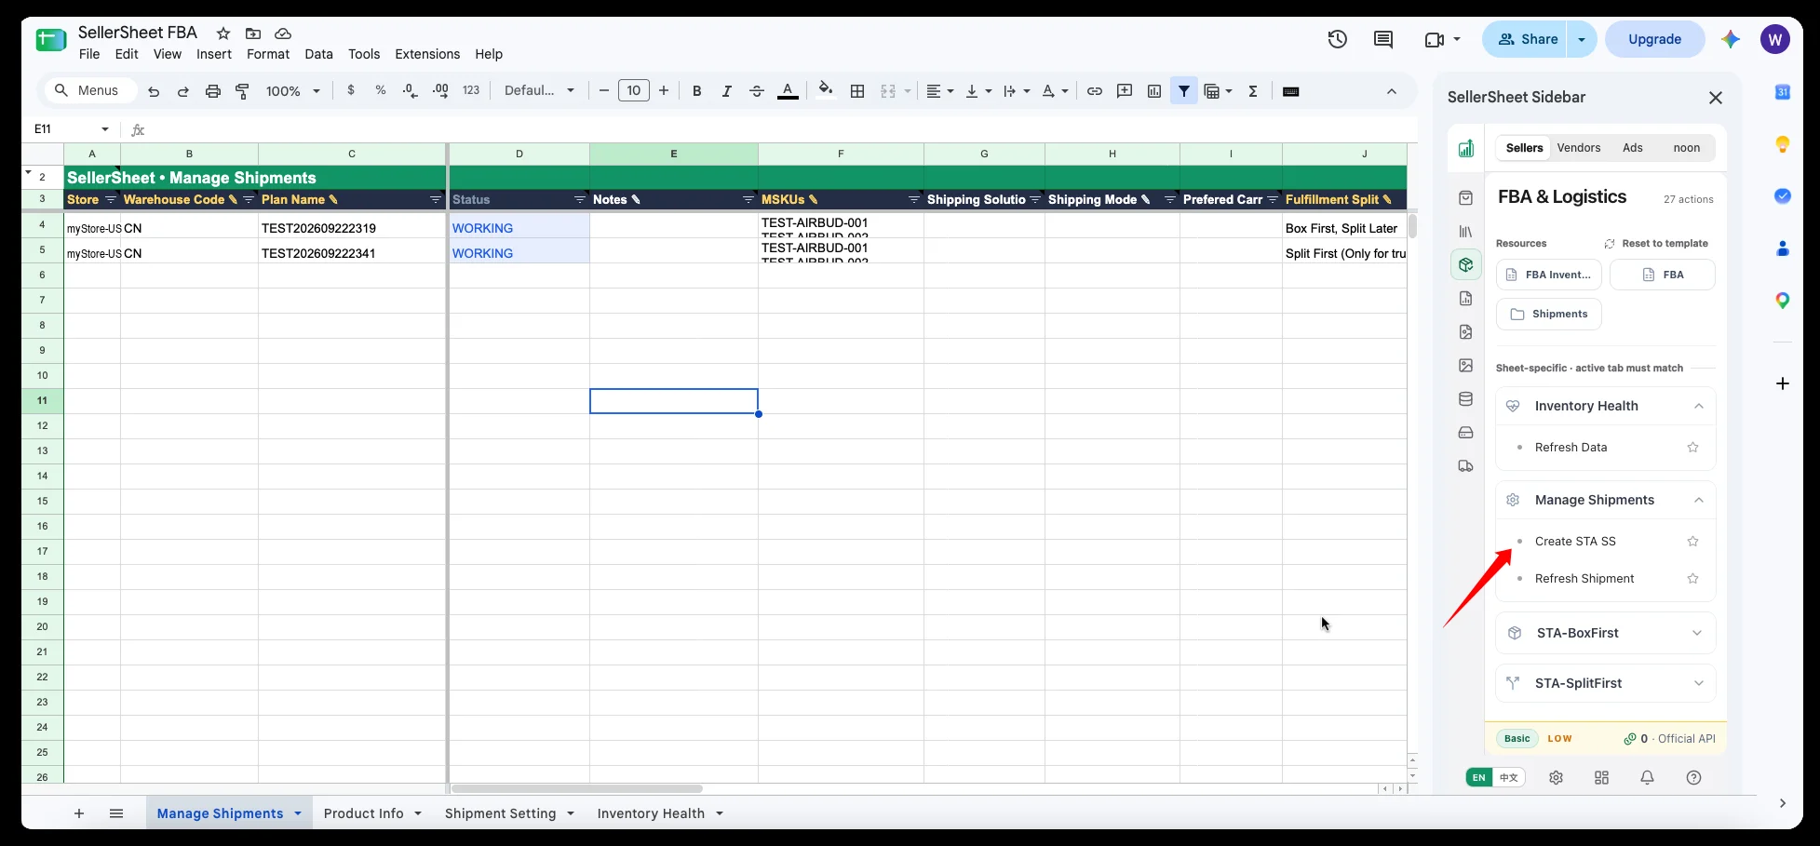Click the Insert link icon
1820x846 pixels.
1095,91
